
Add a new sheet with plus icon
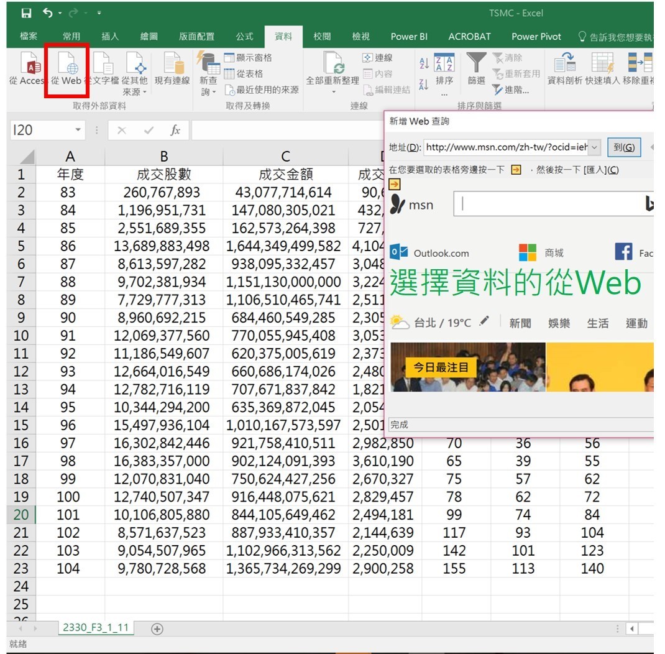(157, 629)
